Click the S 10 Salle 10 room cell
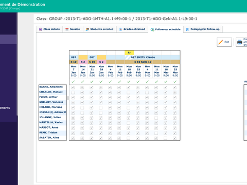This screenshot has width=247, height=185. pyautogui.click(x=143, y=62)
